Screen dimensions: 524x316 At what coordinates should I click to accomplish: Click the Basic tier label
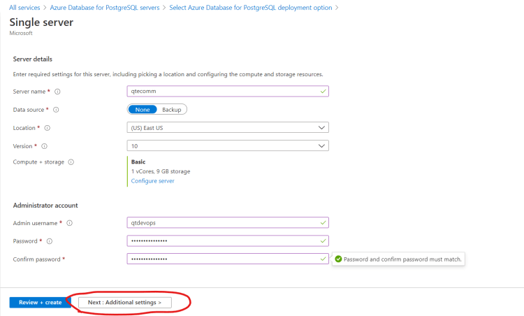138,162
